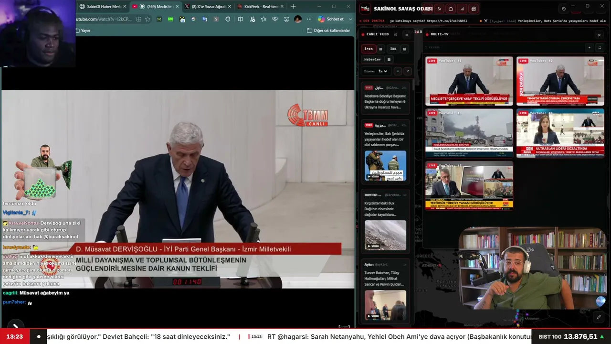Bookmark this page with the star icon

(147, 19)
